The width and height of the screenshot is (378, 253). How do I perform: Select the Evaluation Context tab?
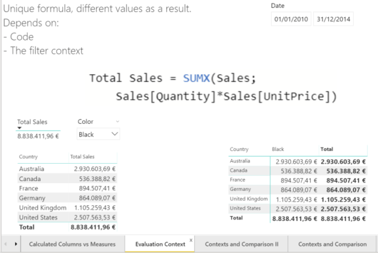[160, 244]
